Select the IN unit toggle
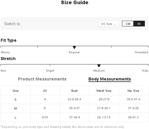149x129 pixels. [x=139, y=24]
